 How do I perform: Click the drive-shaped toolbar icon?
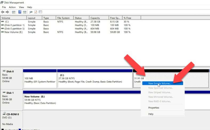(31, 12)
